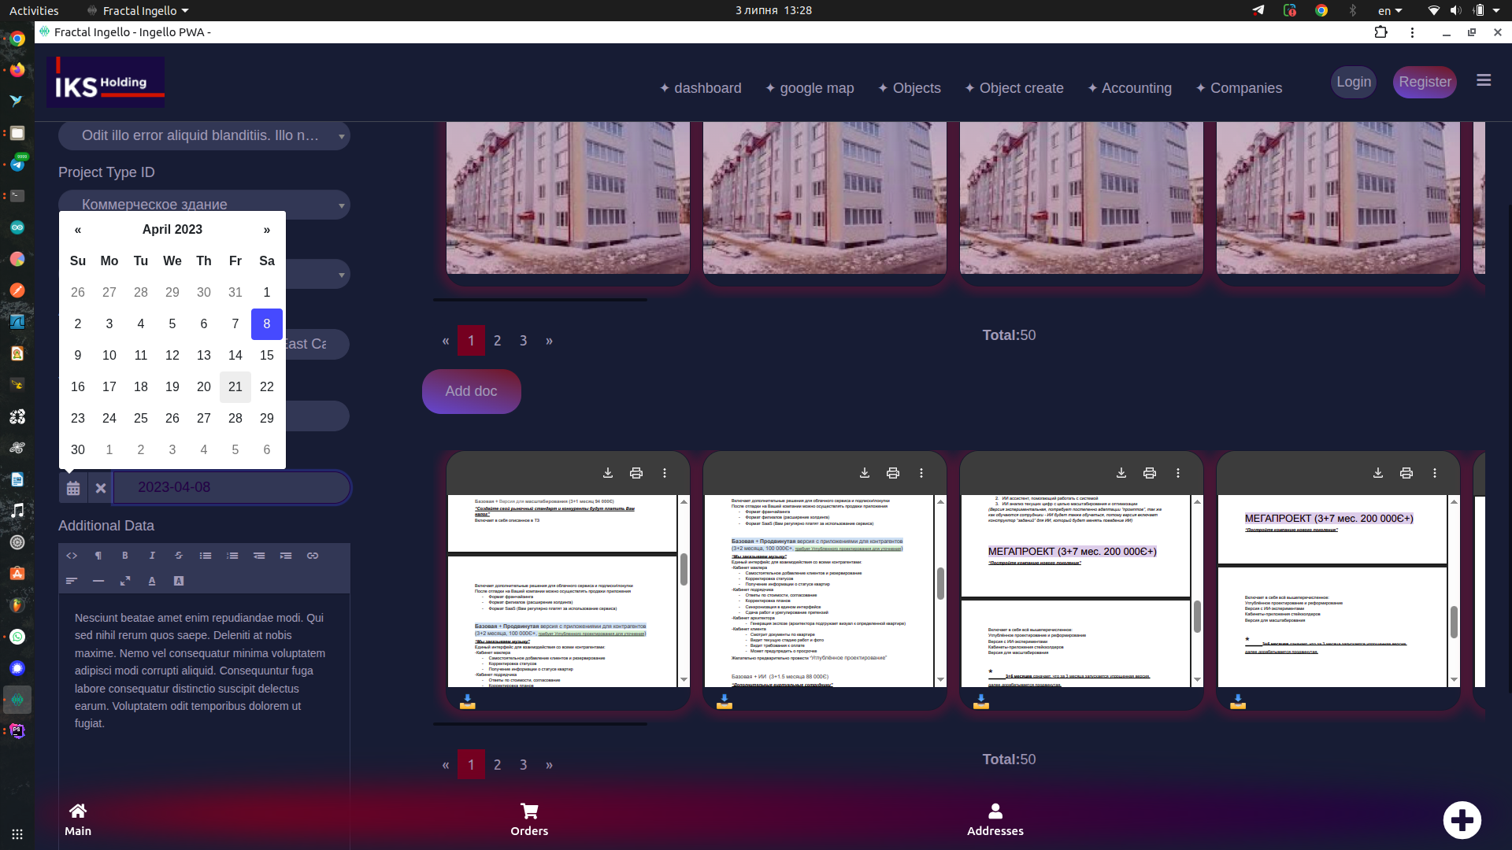Open paragraph format tool in editor

coord(98,556)
